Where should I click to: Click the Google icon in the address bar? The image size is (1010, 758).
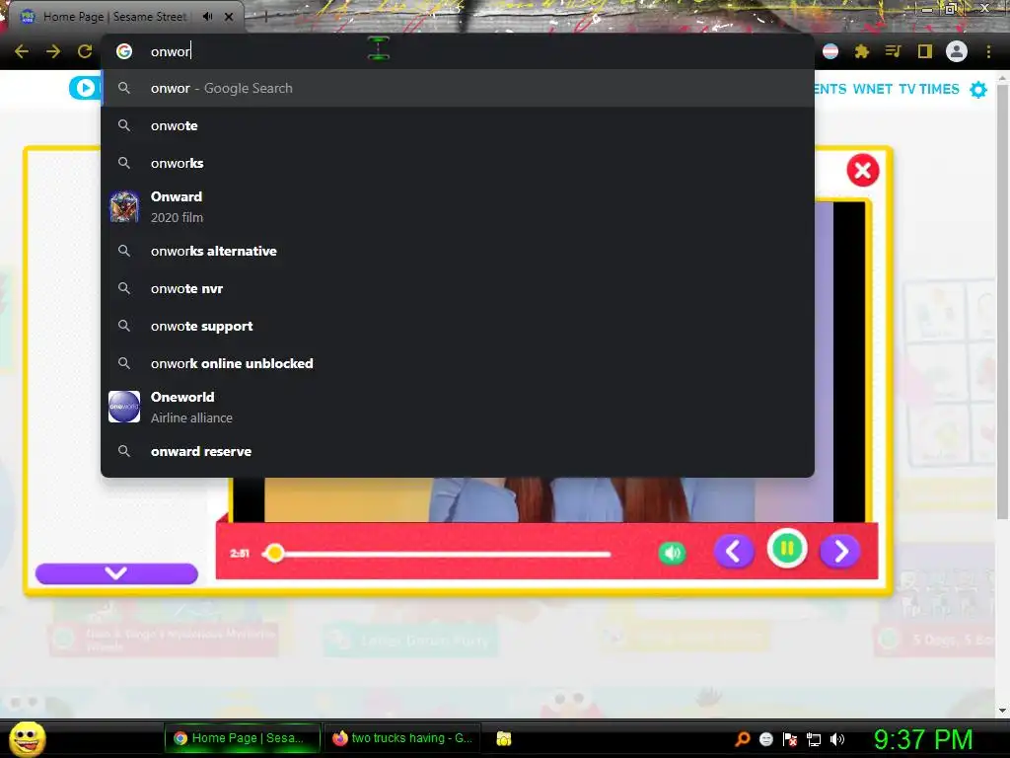124,51
